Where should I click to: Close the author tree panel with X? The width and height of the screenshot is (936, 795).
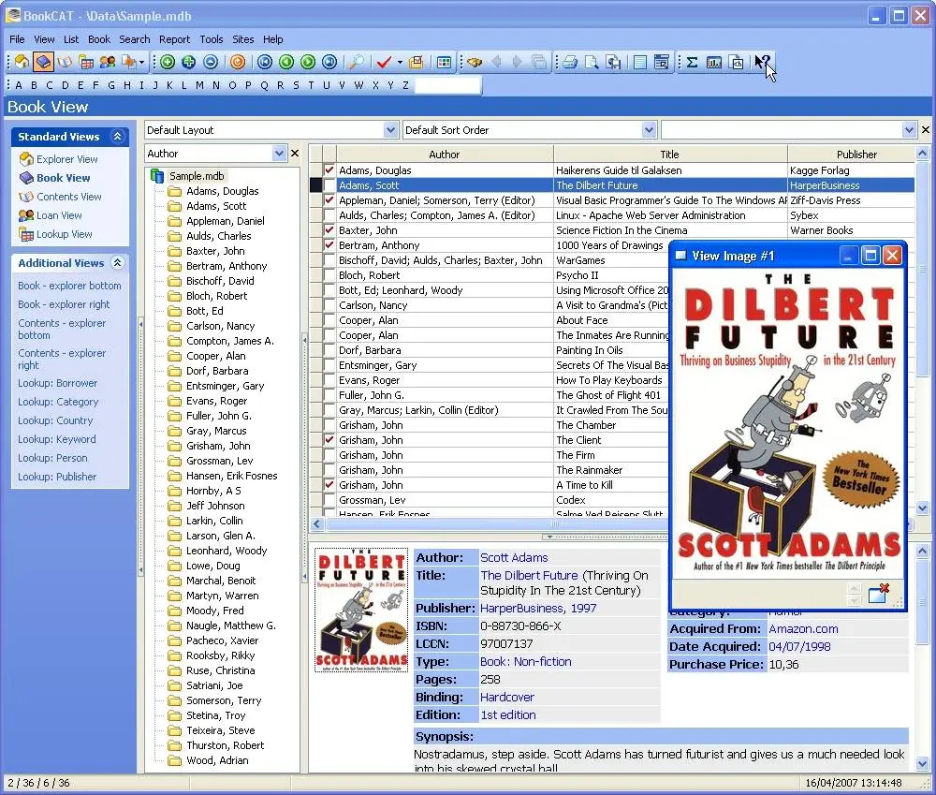(x=295, y=154)
